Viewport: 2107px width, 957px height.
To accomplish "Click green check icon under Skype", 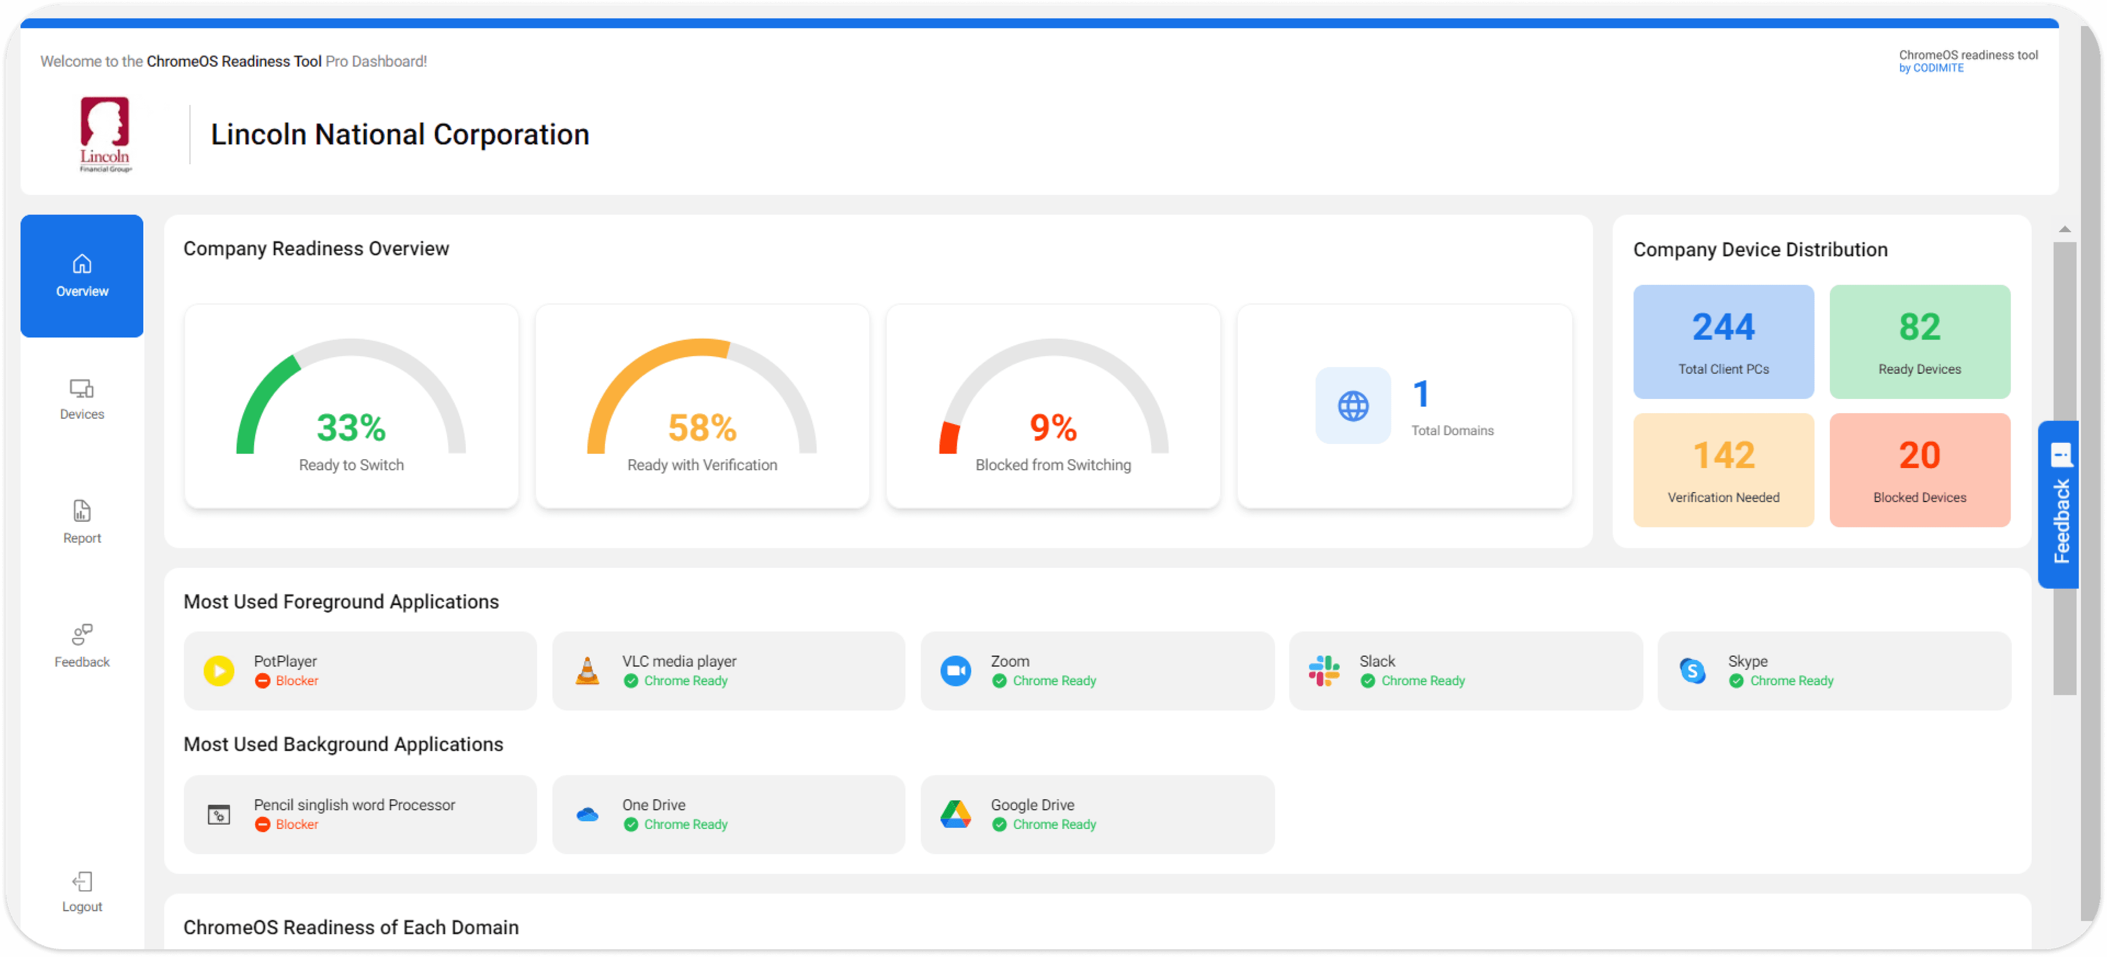I will [1737, 682].
